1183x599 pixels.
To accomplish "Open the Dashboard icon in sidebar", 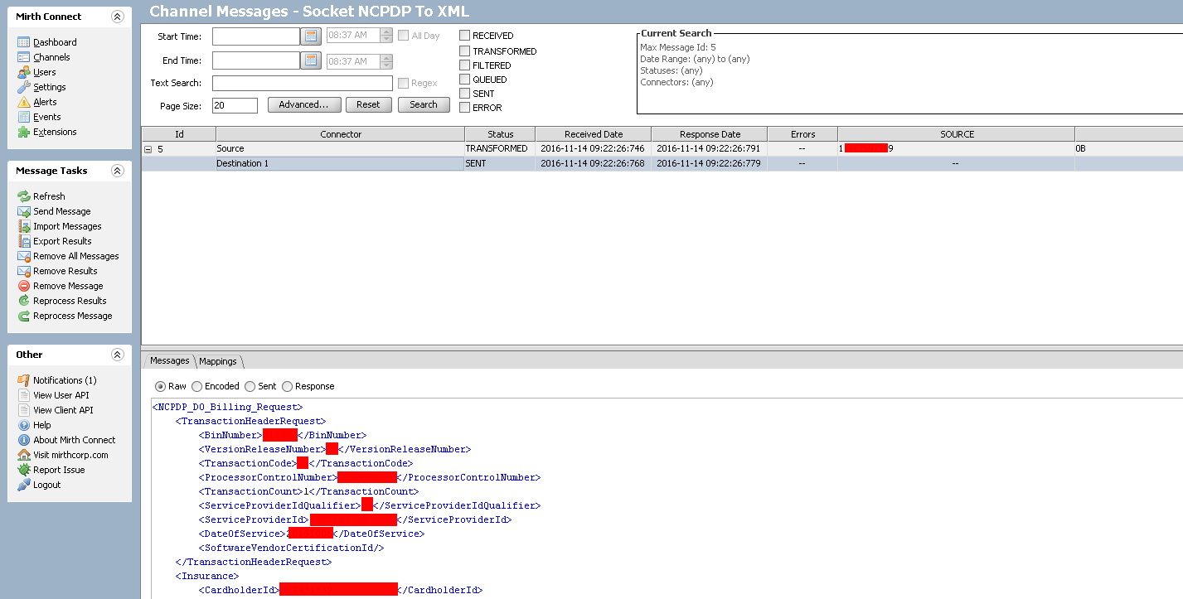I will (x=24, y=42).
